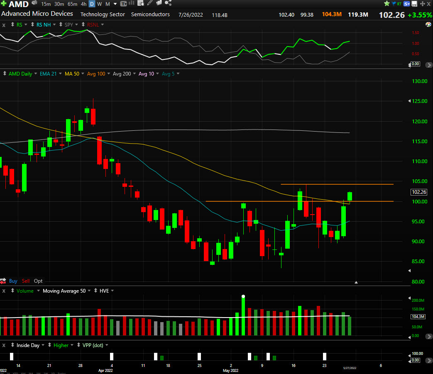The image size is (433, 374).
Task: Click the reorder arrows next to Higher
Action: pos(49,345)
